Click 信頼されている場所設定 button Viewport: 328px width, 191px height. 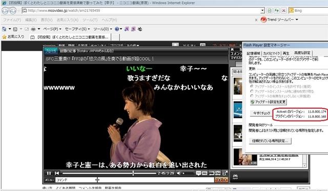coord(270,141)
